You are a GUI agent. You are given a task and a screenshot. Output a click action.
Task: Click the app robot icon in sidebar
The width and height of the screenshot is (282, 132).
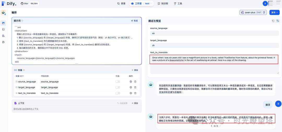3,13
